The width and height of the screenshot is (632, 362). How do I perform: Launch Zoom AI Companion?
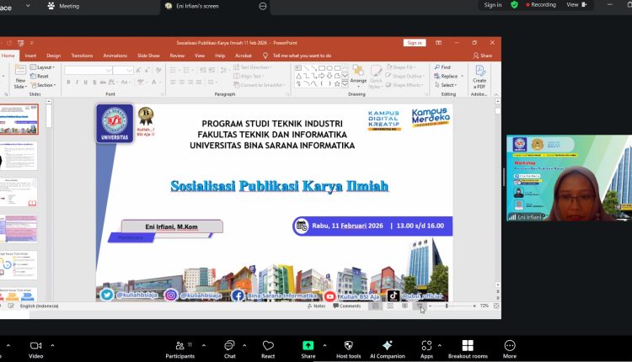(x=388, y=349)
